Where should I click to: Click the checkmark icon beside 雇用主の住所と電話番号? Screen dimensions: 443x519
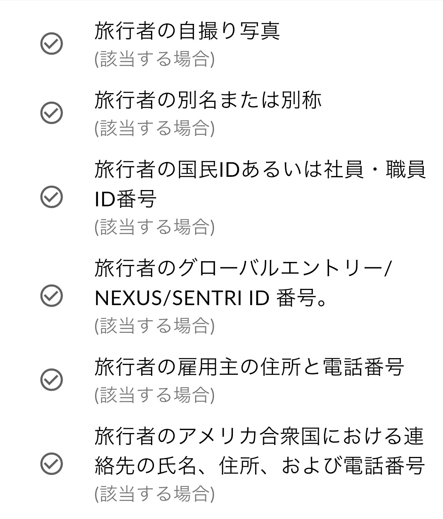click(51, 379)
